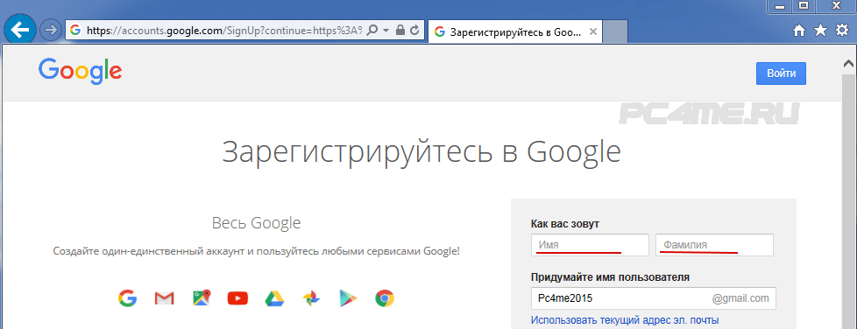Image resolution: width=857 pixels, height=329 pixels.
Task: Open a new blank tab
Action: click(615, 32)
